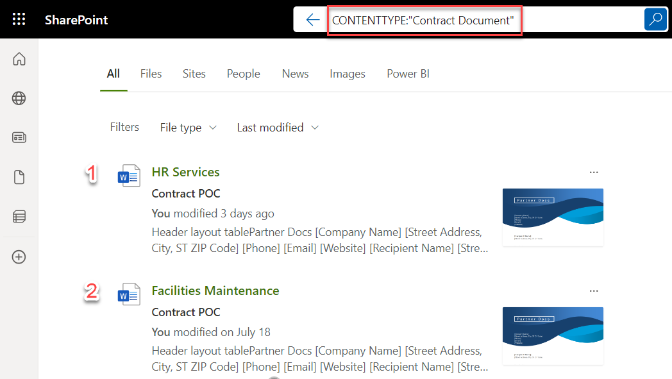Click the Create plus icon in sidebar
The height and width of the screenshot is (379, 672).
[19, 257]
